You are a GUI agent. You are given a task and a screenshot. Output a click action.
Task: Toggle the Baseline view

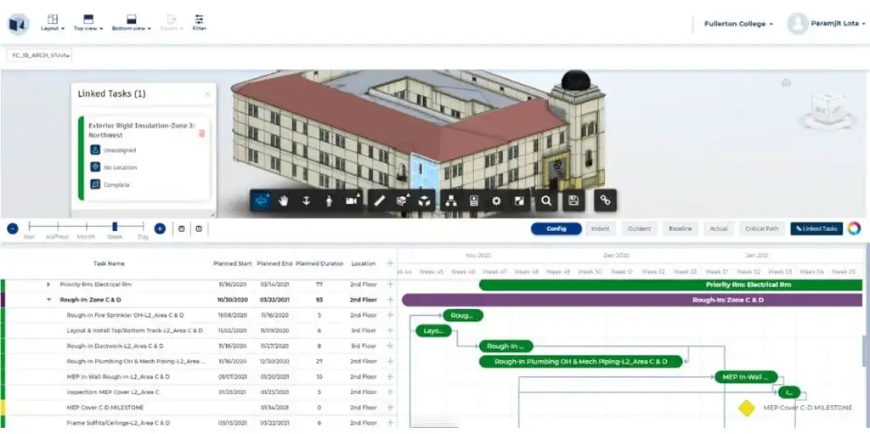coord(680,228)
